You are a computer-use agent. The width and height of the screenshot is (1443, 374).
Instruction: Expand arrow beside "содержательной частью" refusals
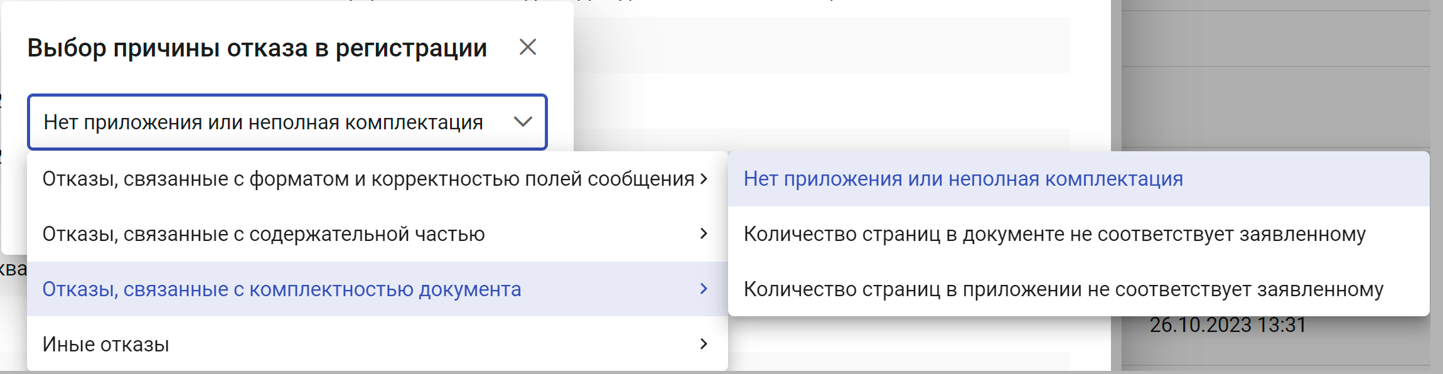704,233
